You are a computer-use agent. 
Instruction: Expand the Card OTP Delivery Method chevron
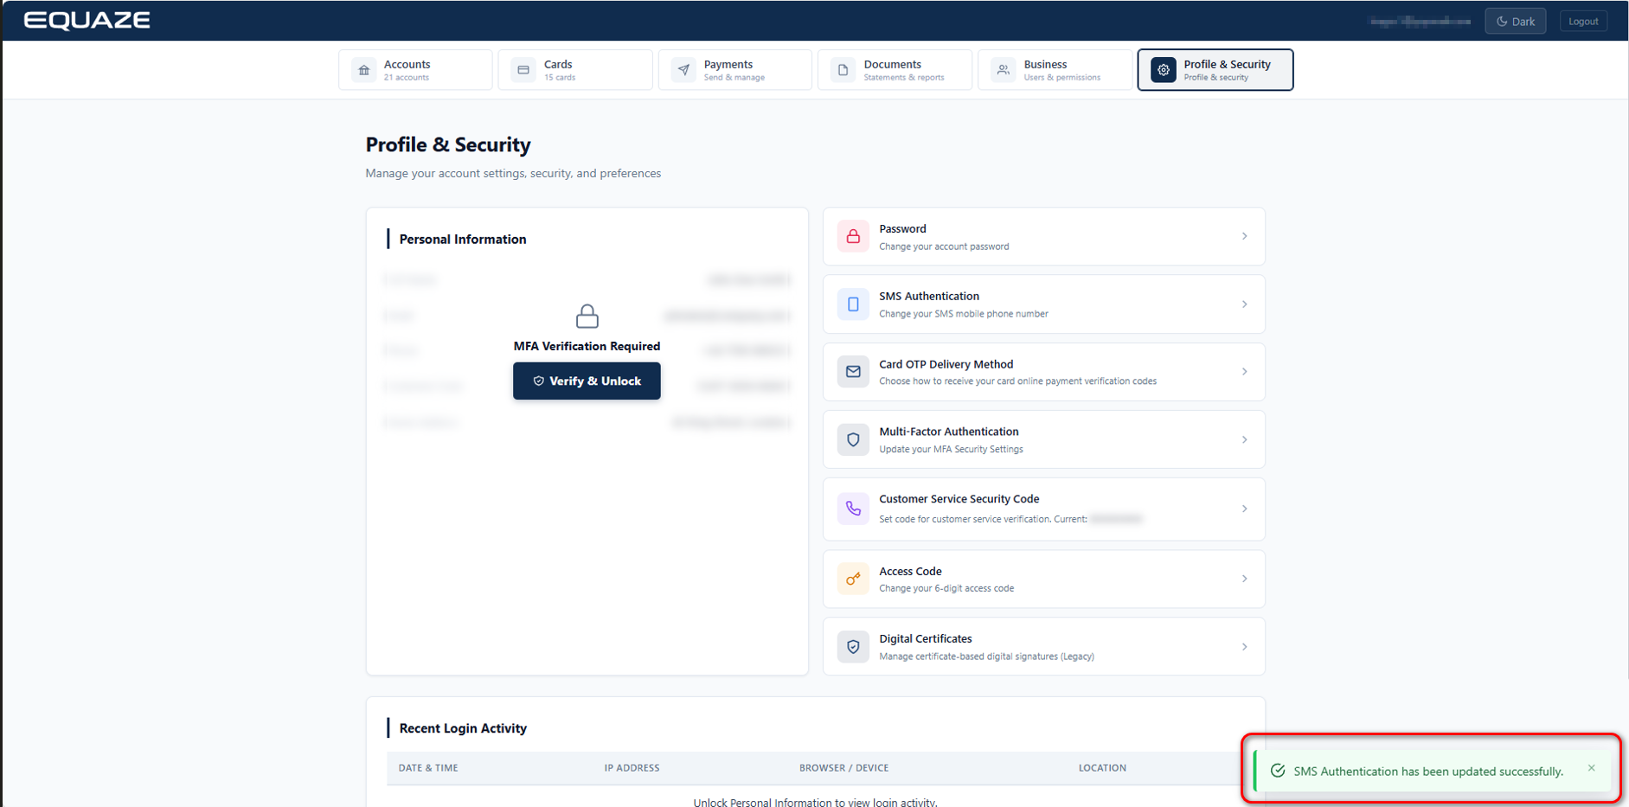pos(1244,372)
